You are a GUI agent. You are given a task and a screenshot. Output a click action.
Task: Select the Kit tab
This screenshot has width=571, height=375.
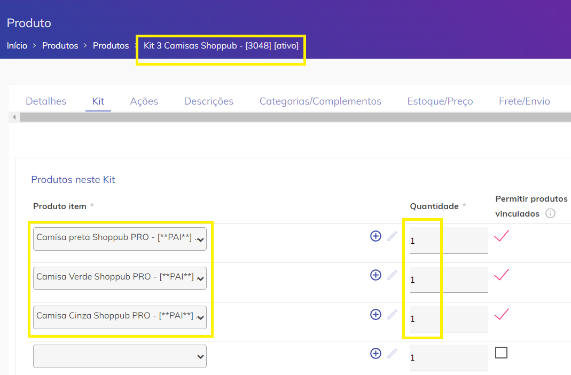pos(98,101)
